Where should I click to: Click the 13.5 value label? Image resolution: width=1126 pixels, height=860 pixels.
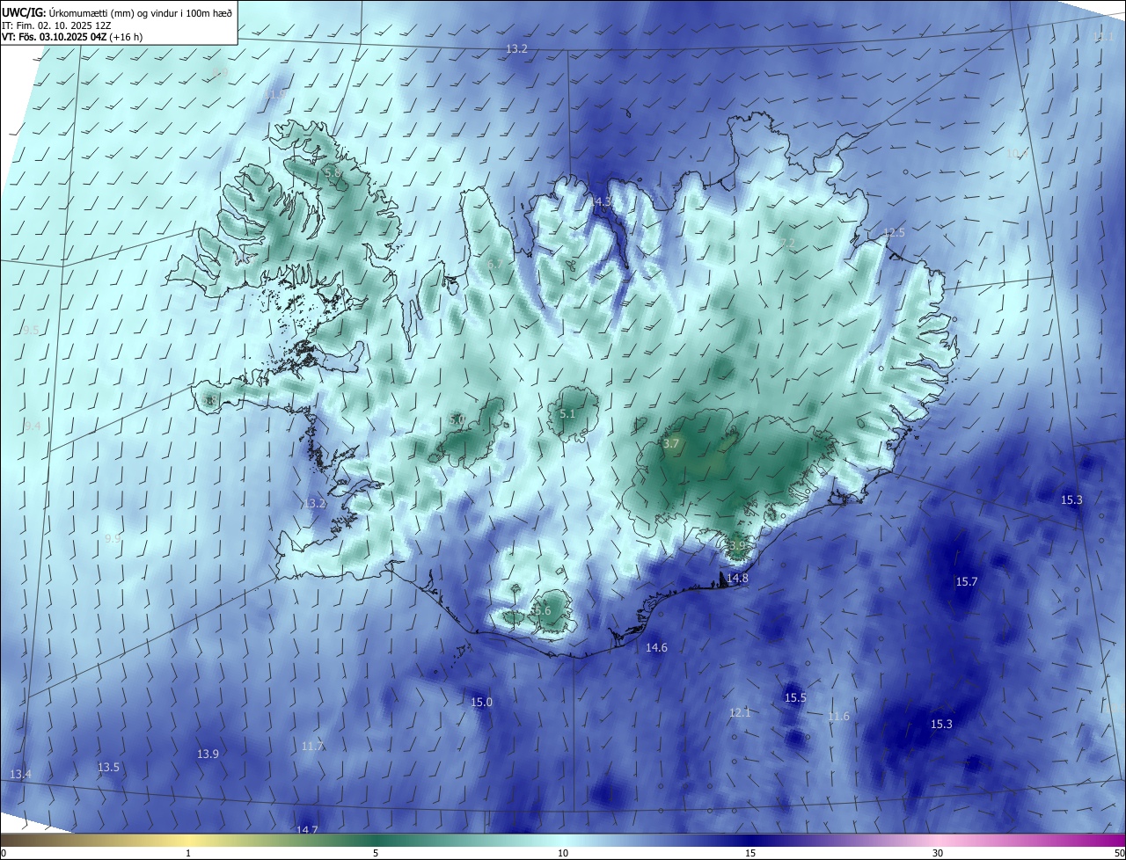click(x=108, y=768)
